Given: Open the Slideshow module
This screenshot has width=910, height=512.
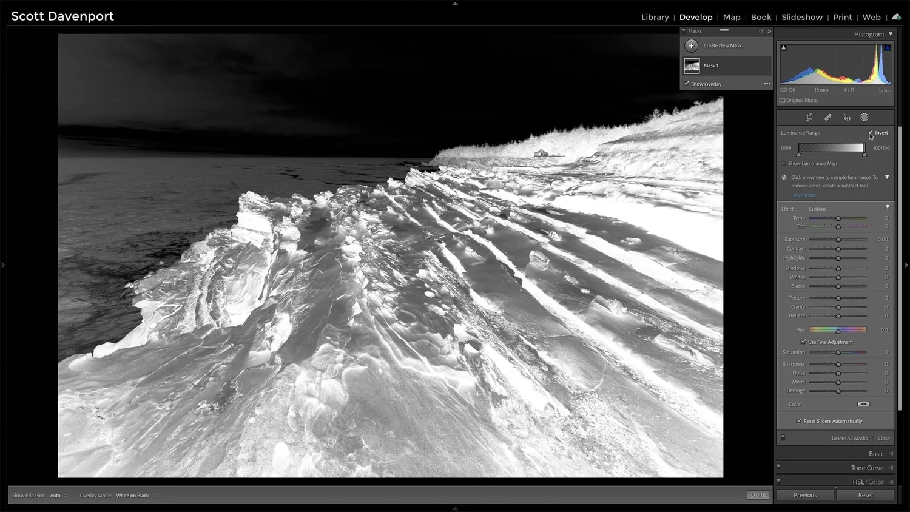Looking at the screenshot, I should pos(802,17).
